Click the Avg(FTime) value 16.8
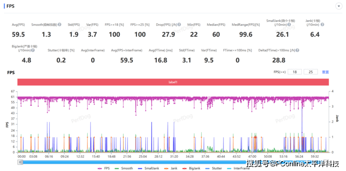This screenshot has width=346, height=171. [160, 60]
